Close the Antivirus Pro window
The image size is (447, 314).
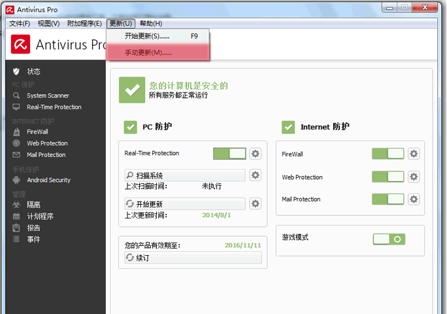tap(425, 7)
